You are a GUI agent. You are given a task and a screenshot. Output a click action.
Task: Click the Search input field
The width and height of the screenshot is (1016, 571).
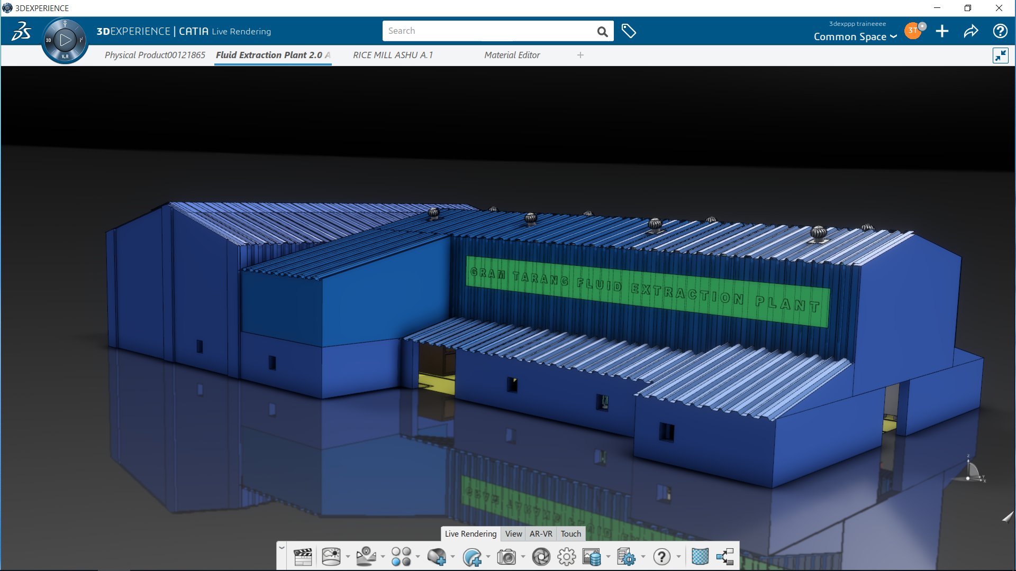point(489,31)
